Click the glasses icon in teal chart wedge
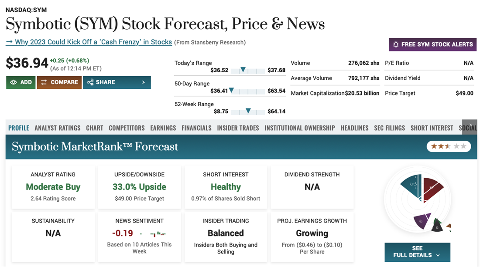 click(x=413, y=184)
